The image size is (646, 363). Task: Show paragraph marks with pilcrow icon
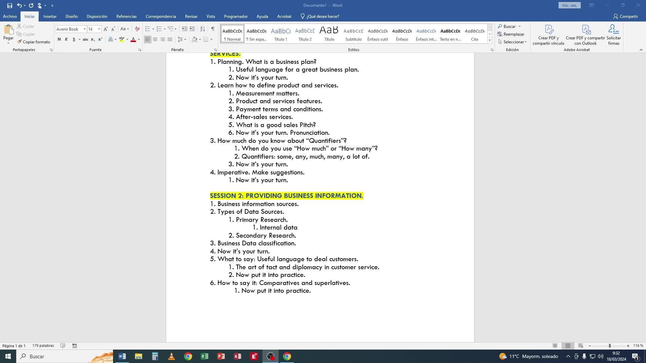tap(213, 29)
